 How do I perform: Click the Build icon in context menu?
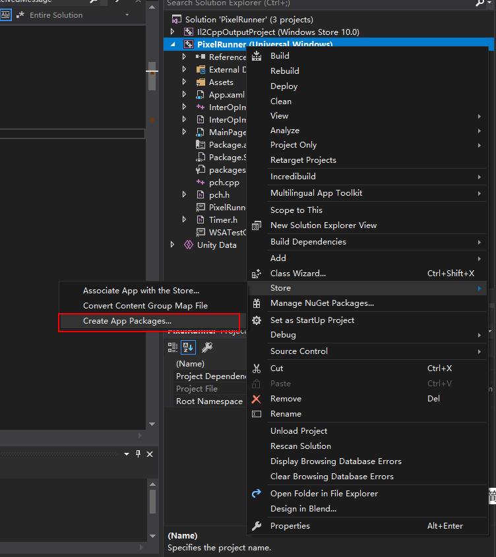pyautogui.click(x=257, y=56)
